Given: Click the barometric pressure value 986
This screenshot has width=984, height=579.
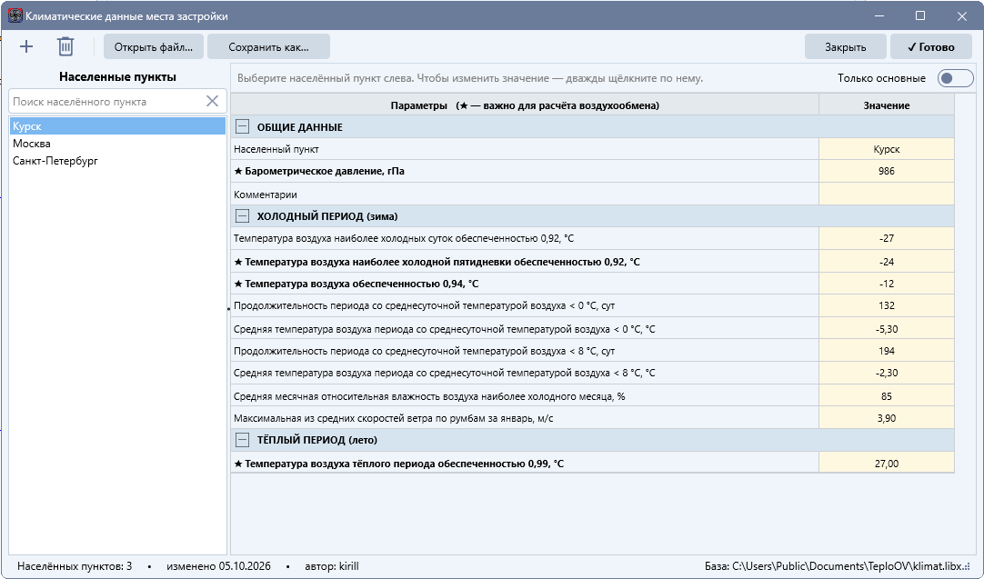Looking at the screenshot, I should pos(886,171).
